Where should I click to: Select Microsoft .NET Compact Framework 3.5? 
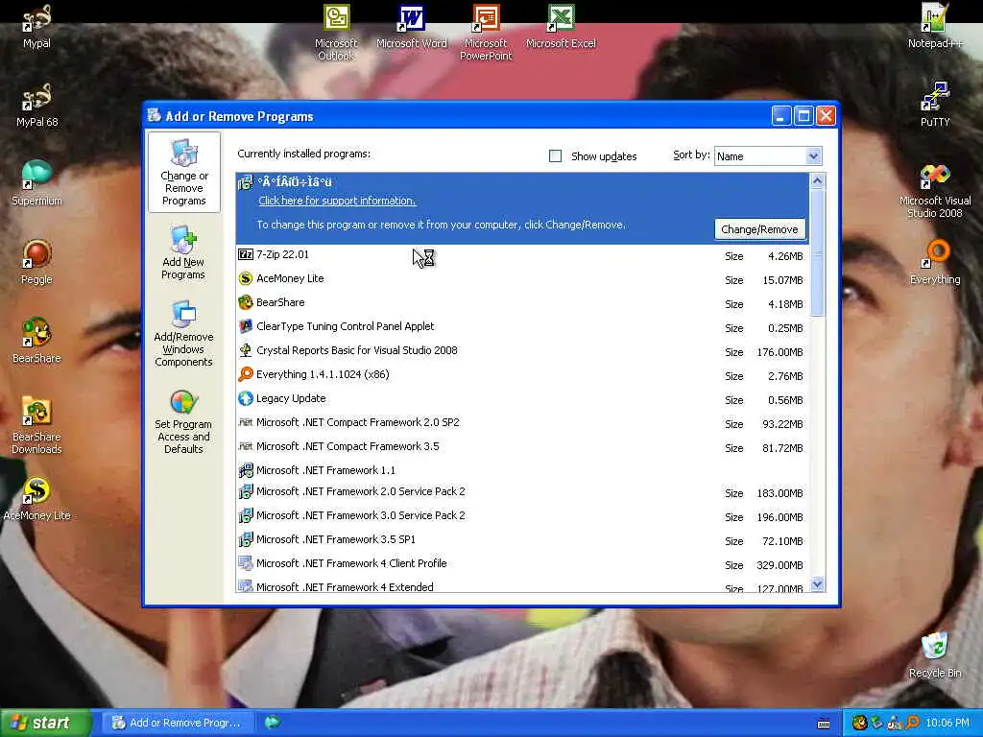click(x=522, y=447)
